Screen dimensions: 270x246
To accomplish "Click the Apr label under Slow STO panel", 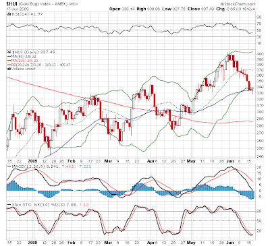I will [151, 243].
